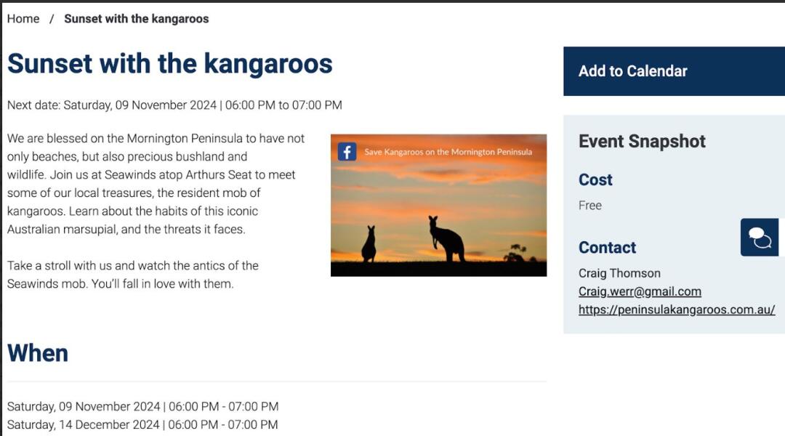Click the Add to Calendar button

(674, 71)
